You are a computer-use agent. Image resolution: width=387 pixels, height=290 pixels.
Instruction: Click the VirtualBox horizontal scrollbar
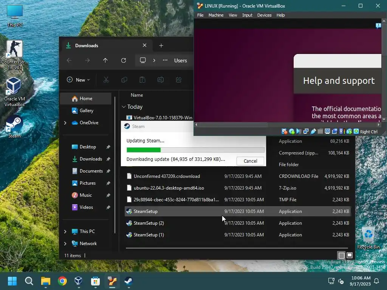(233, 125)
